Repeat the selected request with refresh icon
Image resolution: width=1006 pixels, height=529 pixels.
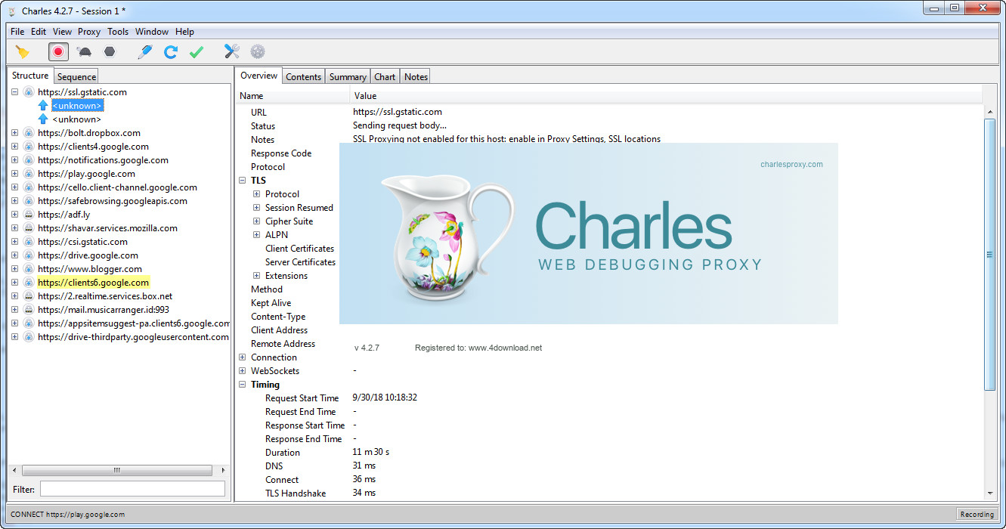[171, 52]
